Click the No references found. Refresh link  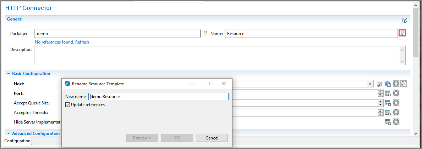click(62, 42)
